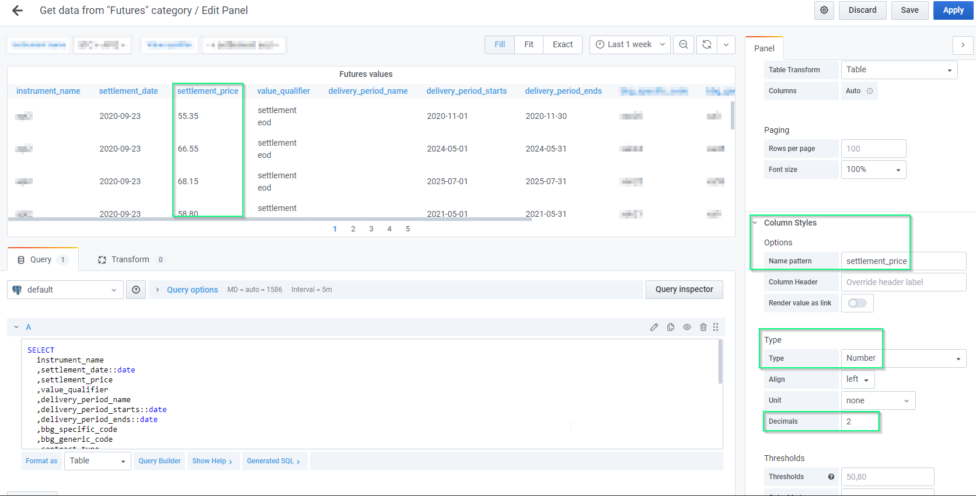This screenshot has height=496, width=976.
Task: Open the Align left dropdown
Action: [858, 379]
